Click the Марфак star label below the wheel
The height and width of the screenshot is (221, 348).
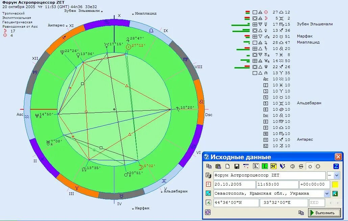[142, 208]
